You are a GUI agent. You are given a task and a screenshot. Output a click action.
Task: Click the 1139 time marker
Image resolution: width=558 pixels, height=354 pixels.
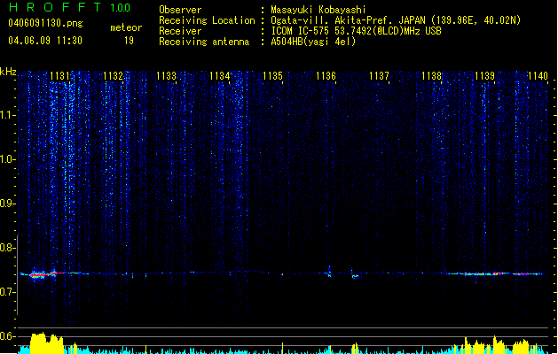pos(484,76)
